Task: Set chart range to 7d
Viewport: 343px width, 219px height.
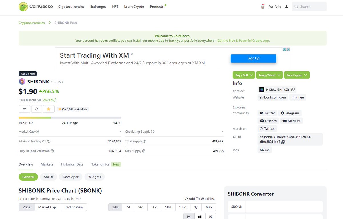Action: [x=128, y=207]
